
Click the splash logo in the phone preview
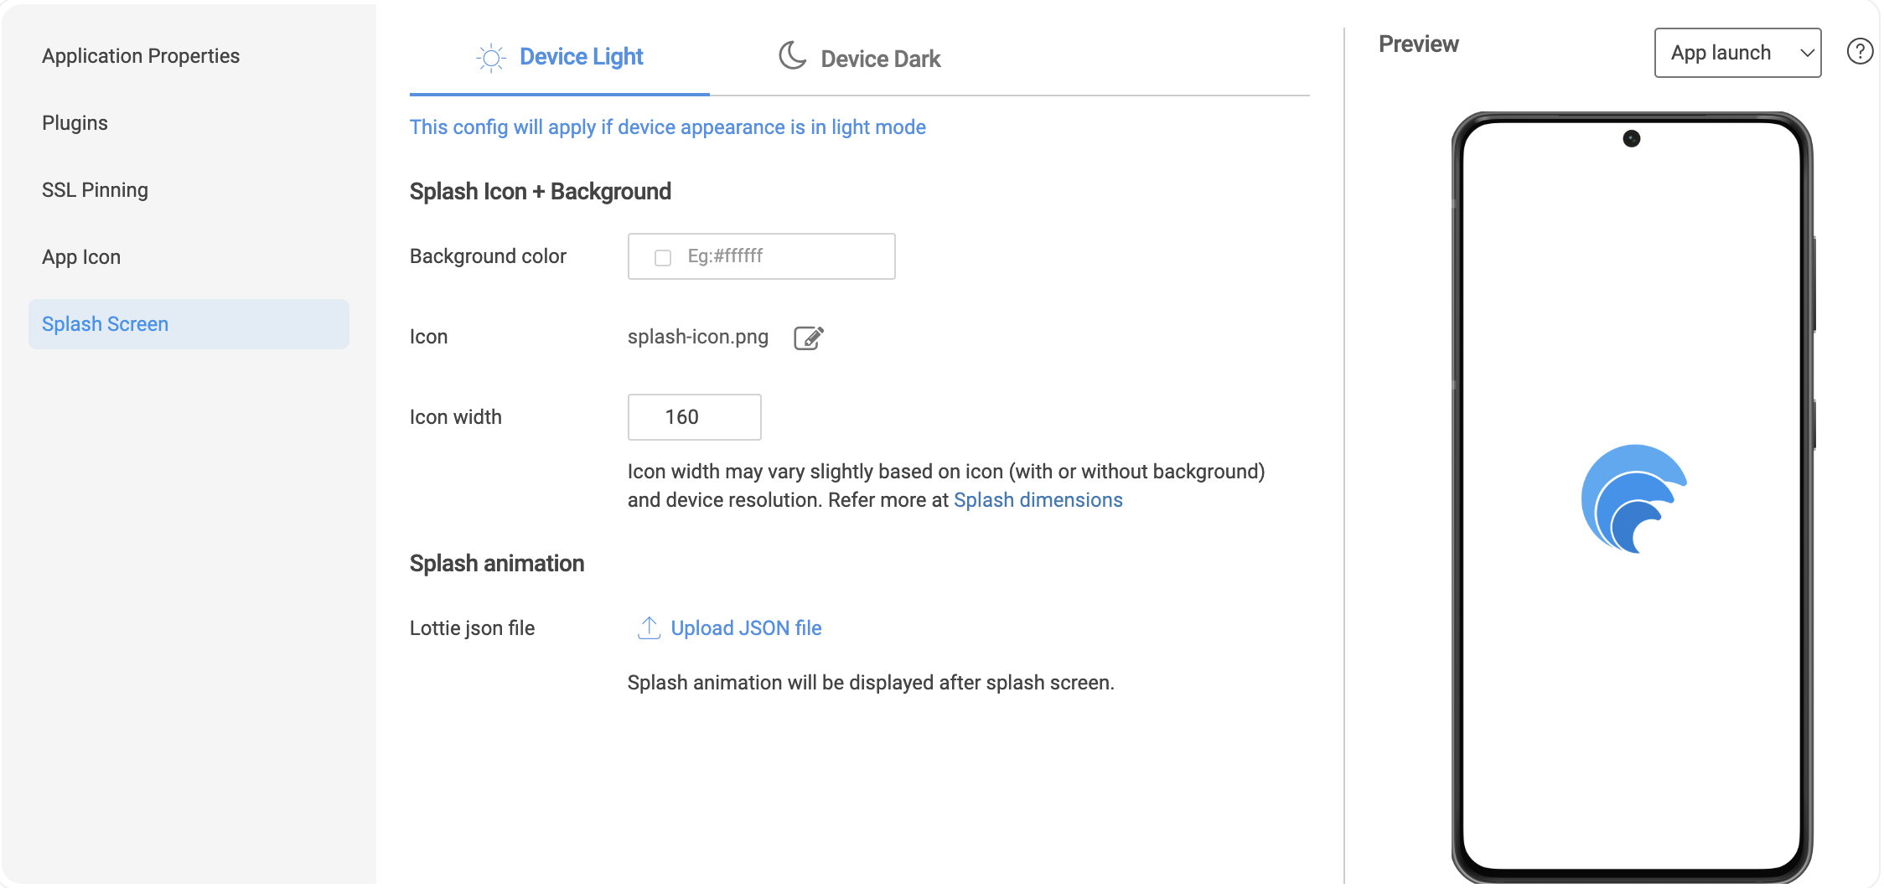pos(1632,500)
